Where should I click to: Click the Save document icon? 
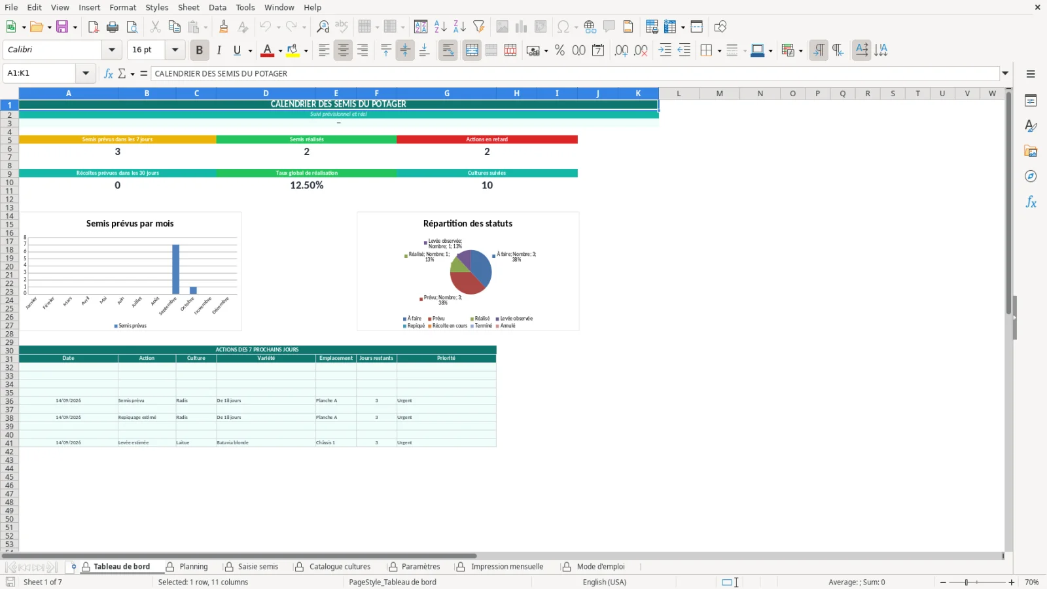click(62, 27)
